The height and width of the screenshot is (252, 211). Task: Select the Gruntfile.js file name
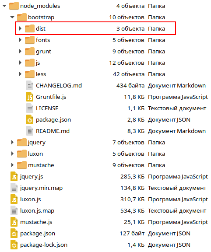coord(51,97)
